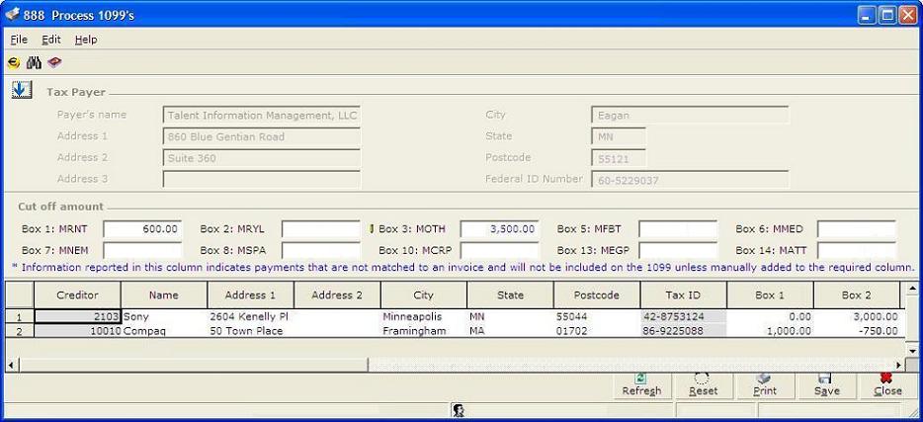This screenshot has width=923, height=422.
Task: Click the blue down-arrow Tax Payer icon
Action: 21,90
